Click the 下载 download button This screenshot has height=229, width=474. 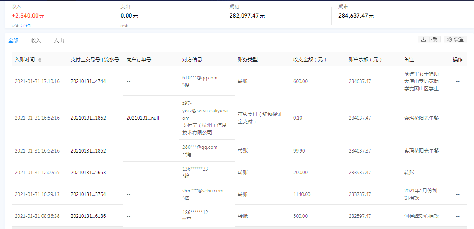click(429, 39)
